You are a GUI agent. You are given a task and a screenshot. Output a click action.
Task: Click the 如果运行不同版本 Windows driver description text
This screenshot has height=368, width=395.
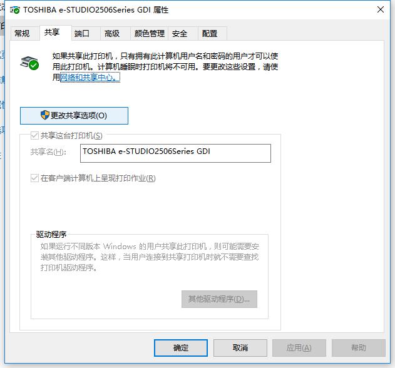click(150, 257)
